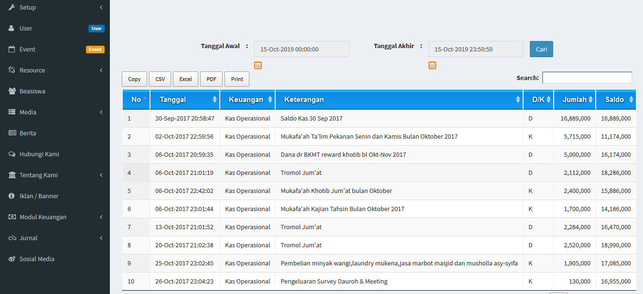Click the Sosial Media weibo icon

pyautogui.click(x=12, y=259)
